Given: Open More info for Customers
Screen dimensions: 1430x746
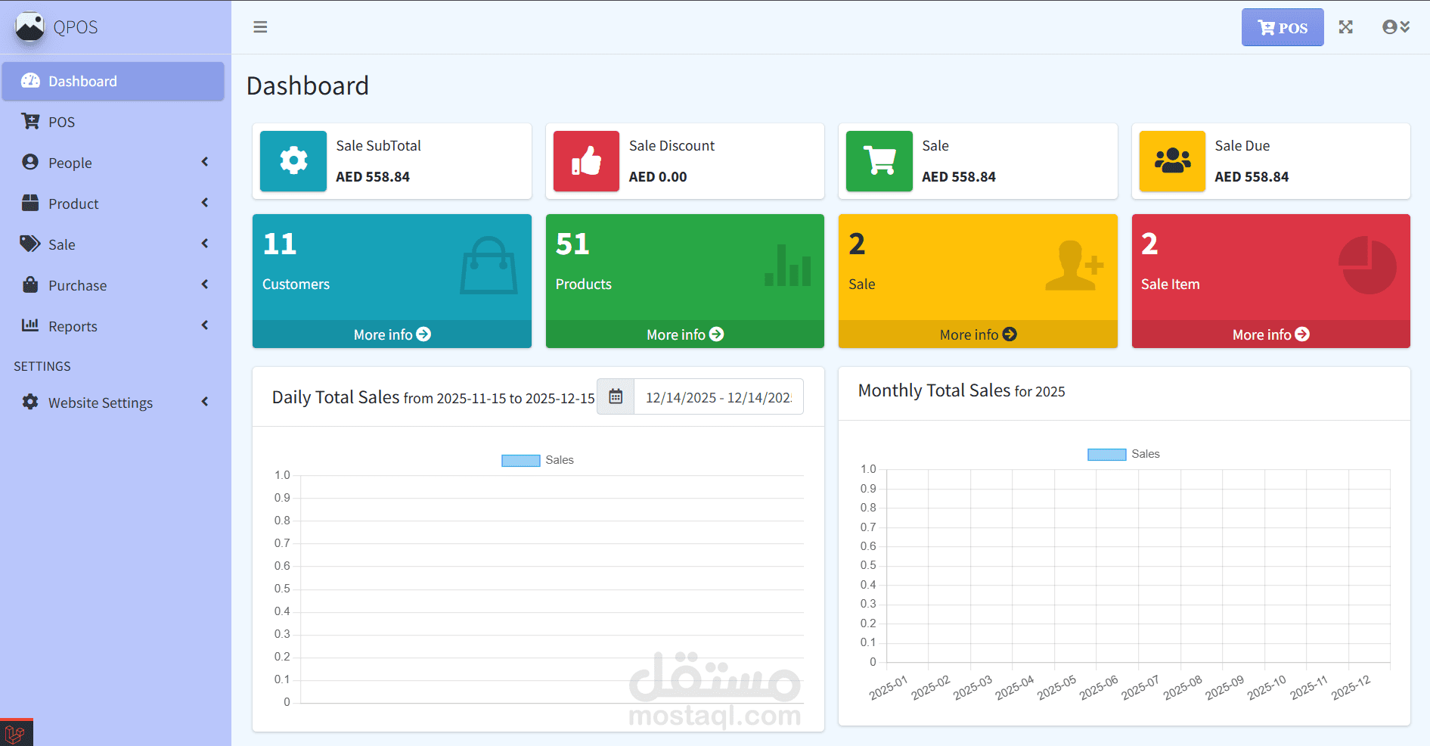Looking at the screenshot, I should tap(392, 334).
